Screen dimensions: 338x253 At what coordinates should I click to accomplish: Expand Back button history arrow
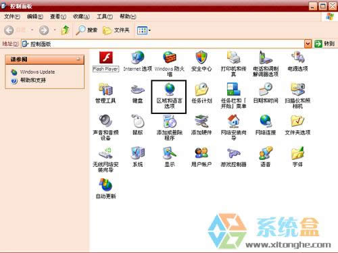(x=32, y=30)
